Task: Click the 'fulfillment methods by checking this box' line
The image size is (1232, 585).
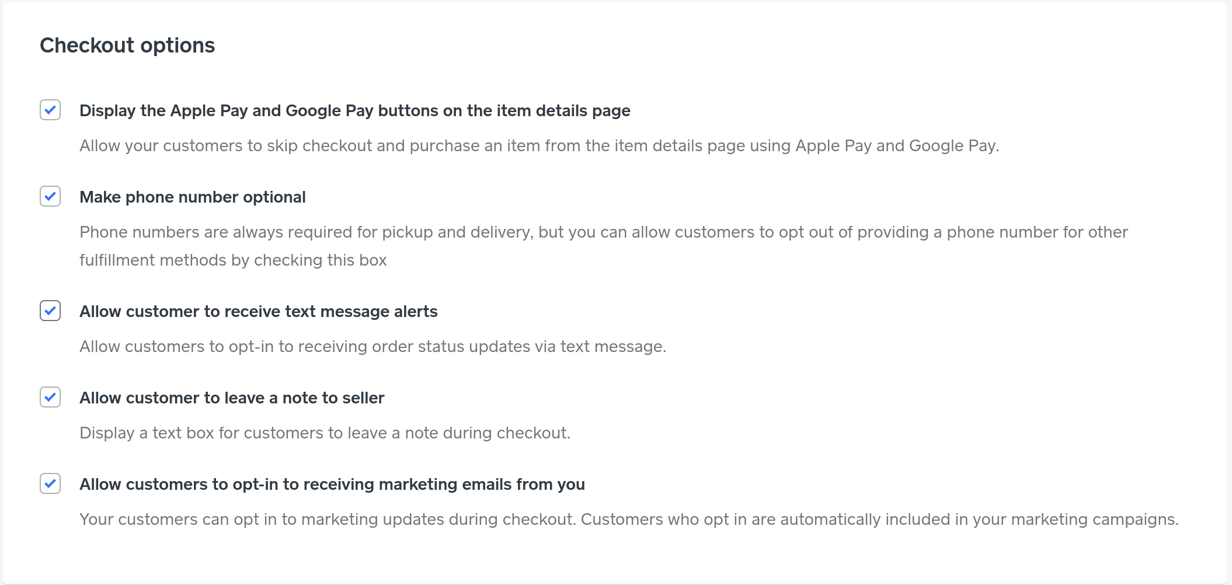Action: click(x=233, y=260)
